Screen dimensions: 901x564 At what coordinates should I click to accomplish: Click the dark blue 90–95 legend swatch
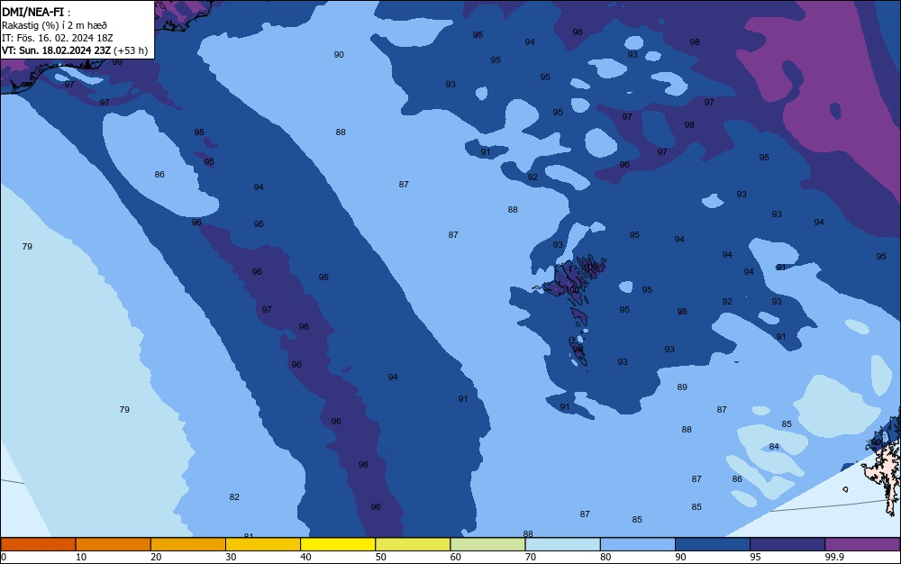713,544
